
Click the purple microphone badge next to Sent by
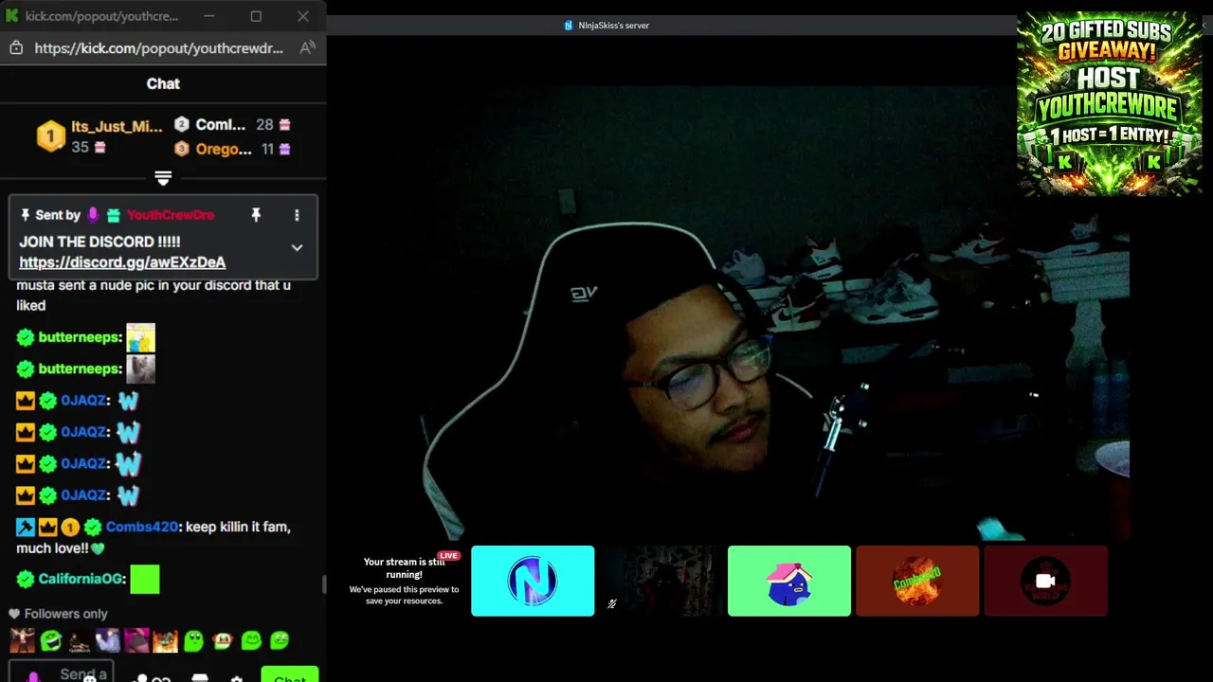click(93, 215)
